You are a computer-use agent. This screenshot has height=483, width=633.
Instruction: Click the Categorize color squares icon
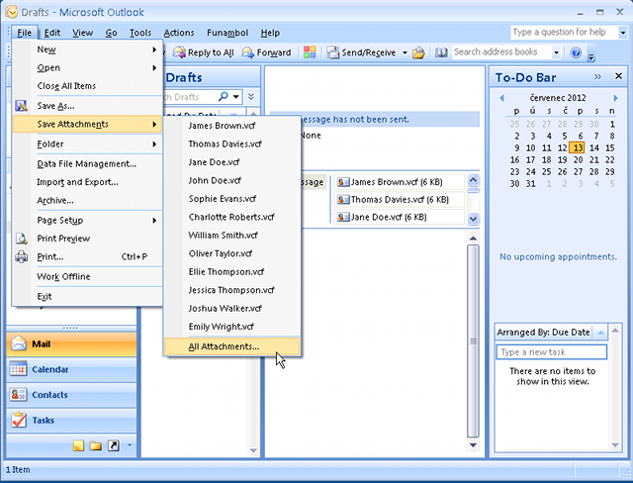point(310,52)
